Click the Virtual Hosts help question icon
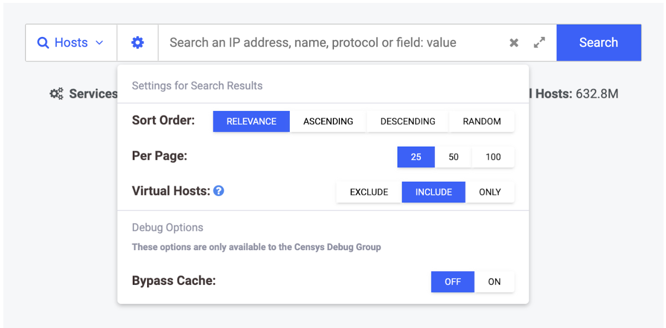Viewport: 666px width, 328px height. coord(218,191)
